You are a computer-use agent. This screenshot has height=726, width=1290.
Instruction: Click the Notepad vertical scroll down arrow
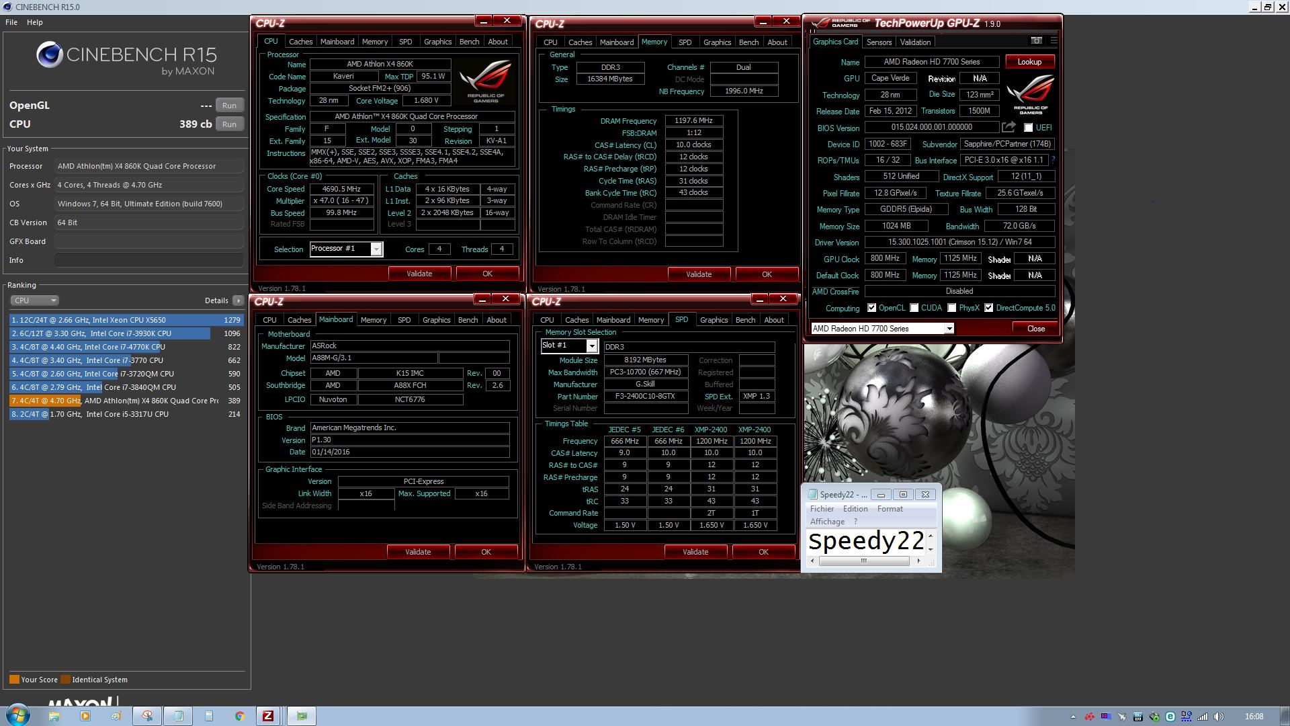[x=931, y=549]
